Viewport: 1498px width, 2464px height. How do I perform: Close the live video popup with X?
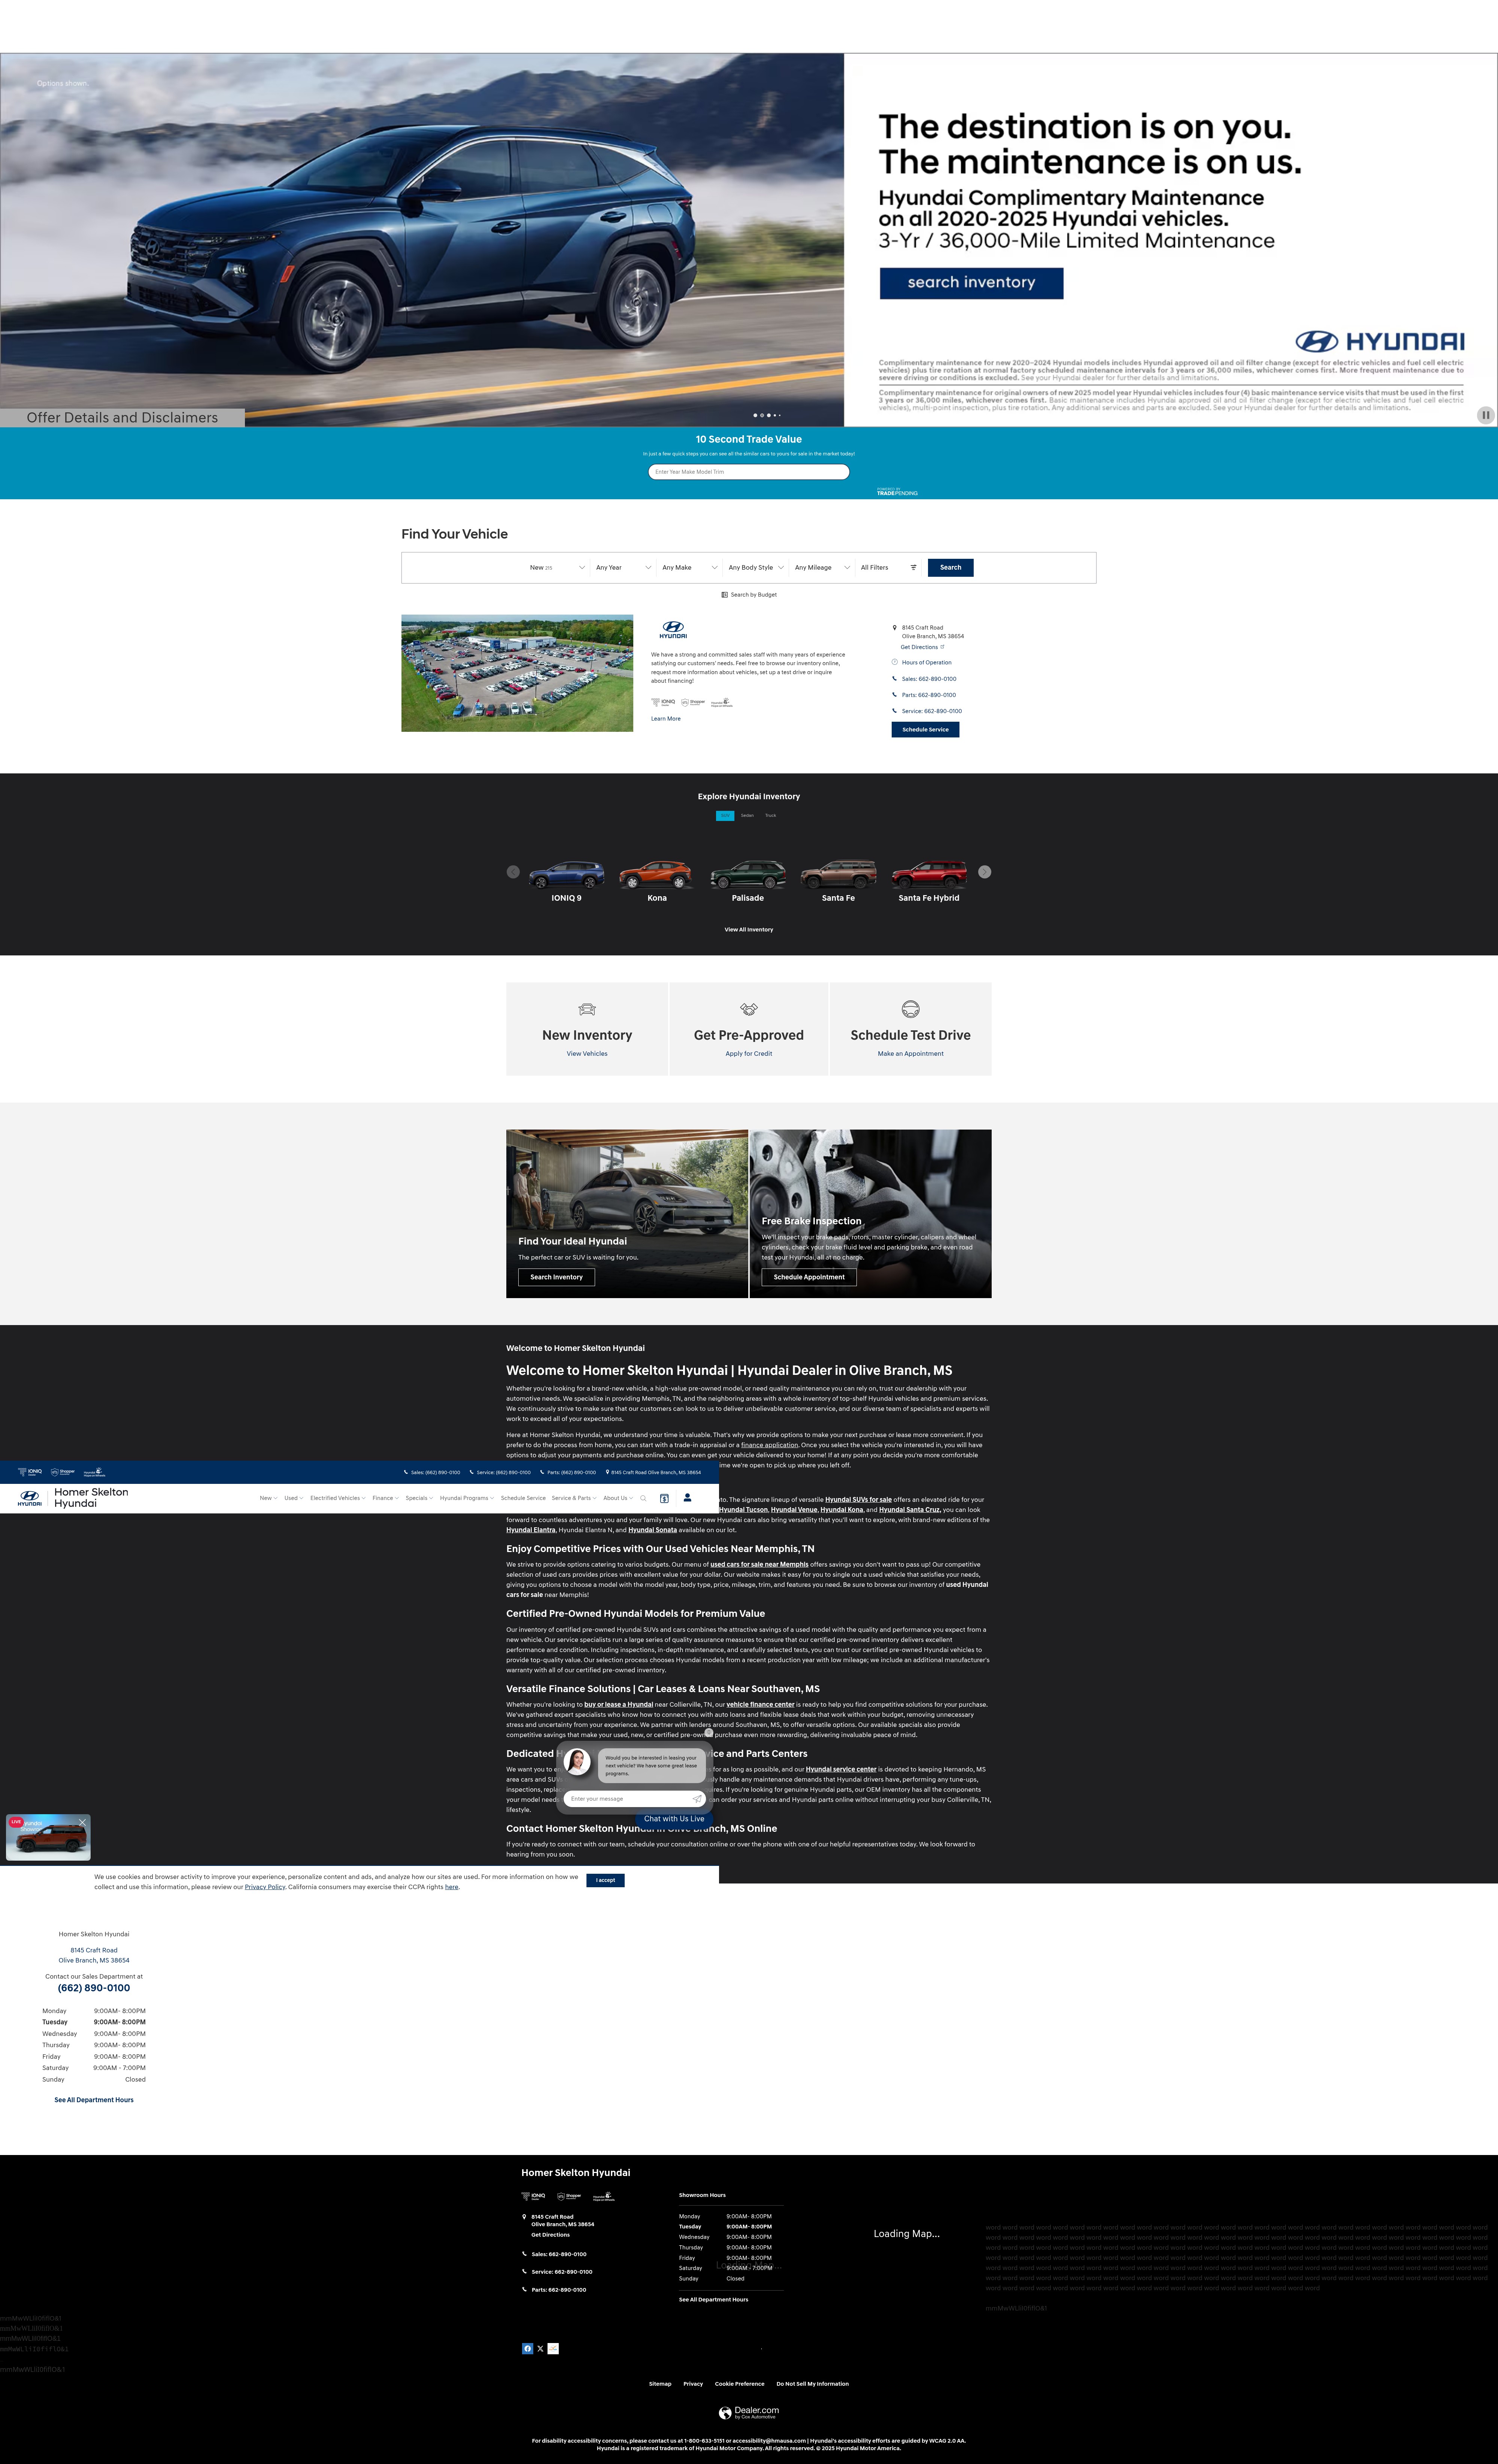[x=82, y=1823]
